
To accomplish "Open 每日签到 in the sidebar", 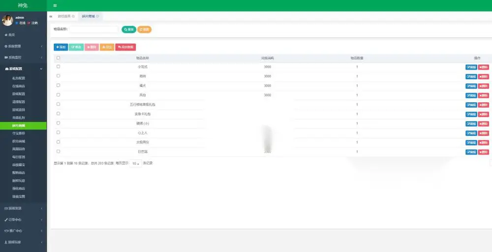I will click(19, 157).
